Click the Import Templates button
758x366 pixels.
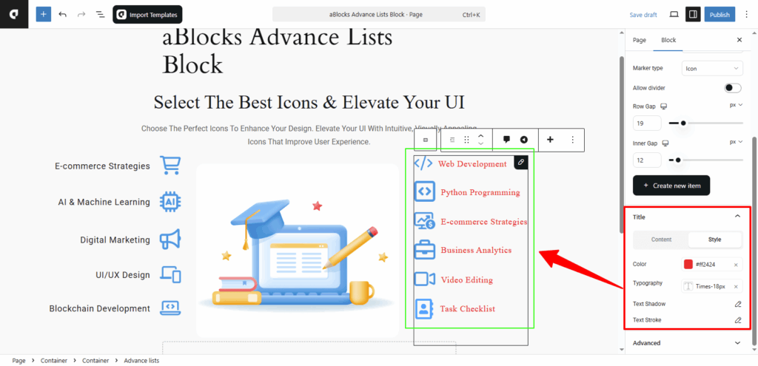point(147,15)
